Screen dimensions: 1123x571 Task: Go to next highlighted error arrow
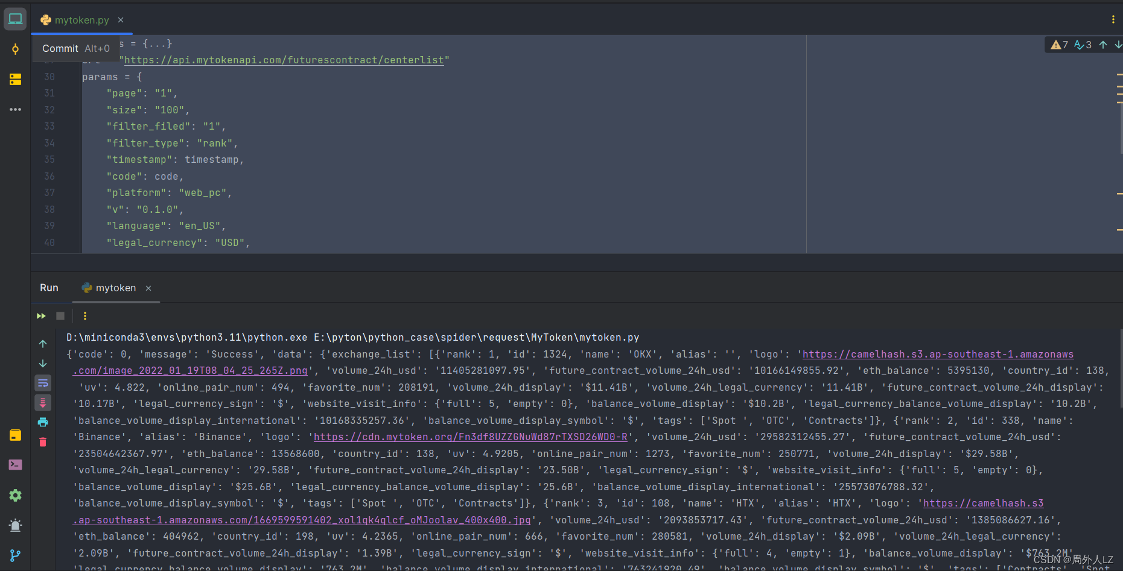click(x=1118, y=45)
